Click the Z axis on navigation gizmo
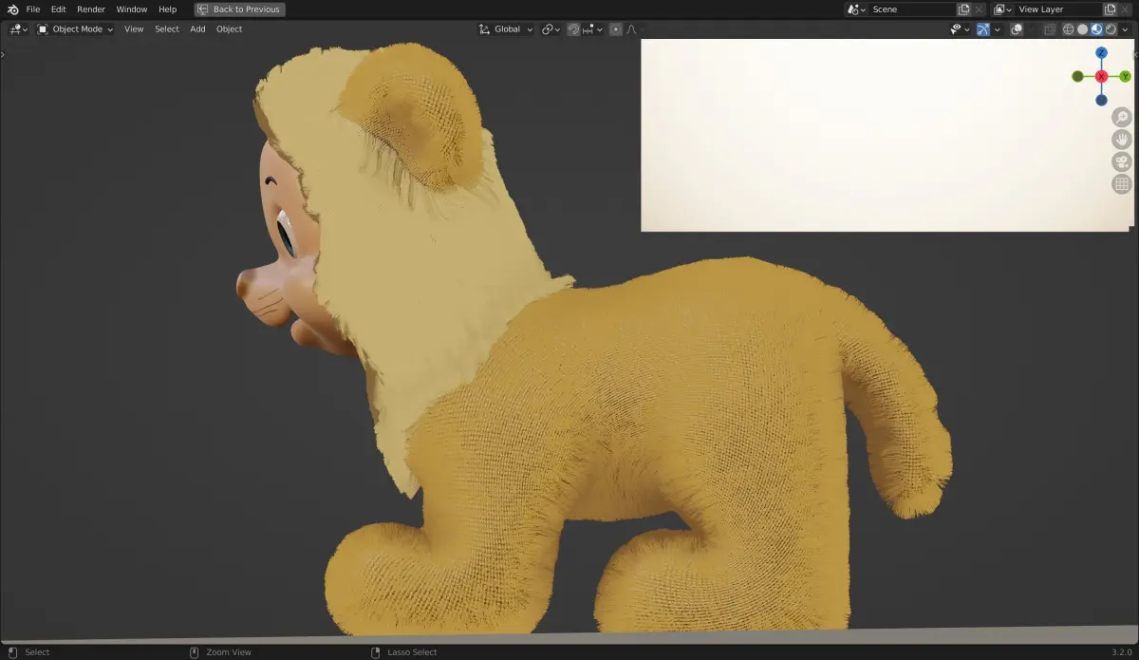Image resolution: width=1139 pixels, height=660 pixels. 1101,53
